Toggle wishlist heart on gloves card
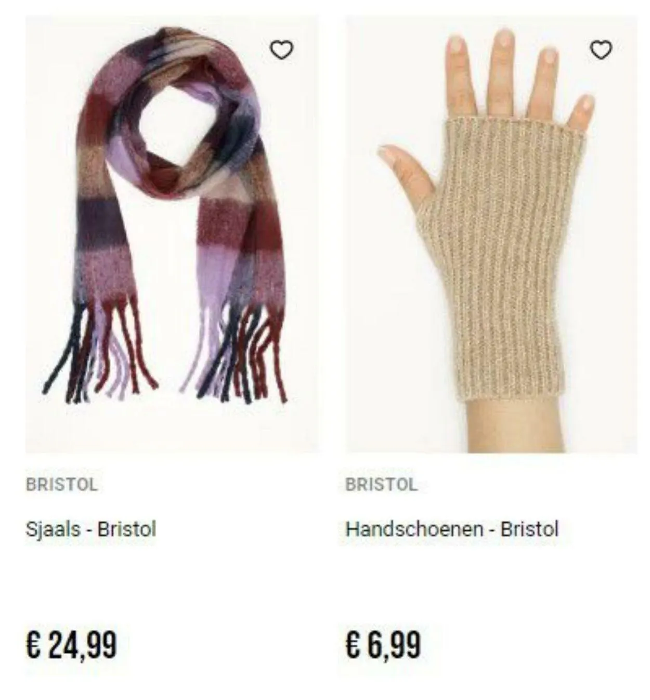 tap(601, 50)
